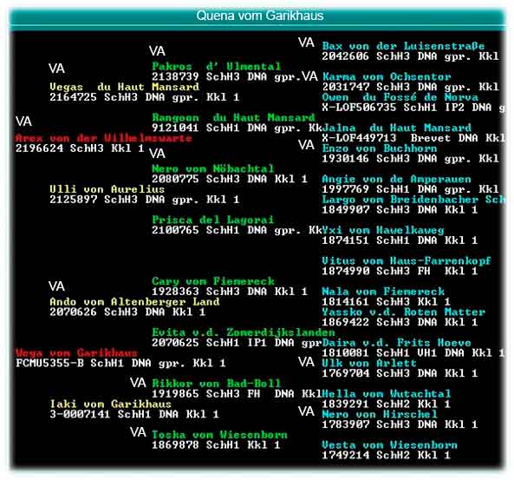Click Bax von der Luisenstraße
Screen dimensions: 514x480
tap(403, 46)
